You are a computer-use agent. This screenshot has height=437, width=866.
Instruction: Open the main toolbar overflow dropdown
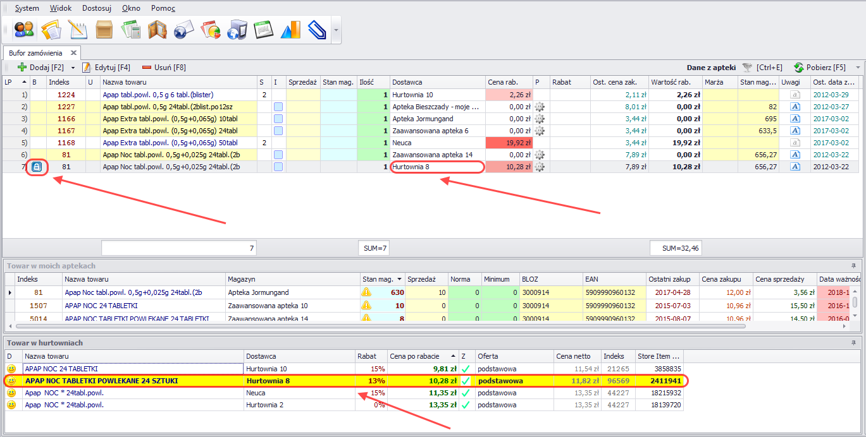(336, 30)
